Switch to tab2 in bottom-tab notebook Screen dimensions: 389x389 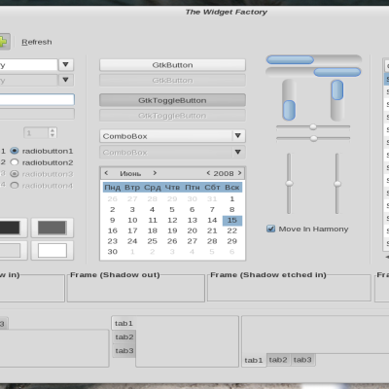[x=278, y=360]
